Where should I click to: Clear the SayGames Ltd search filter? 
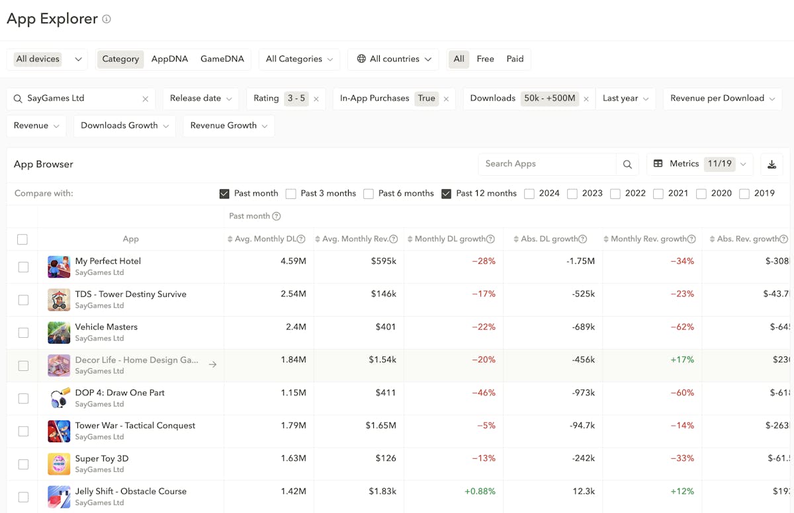146,99
